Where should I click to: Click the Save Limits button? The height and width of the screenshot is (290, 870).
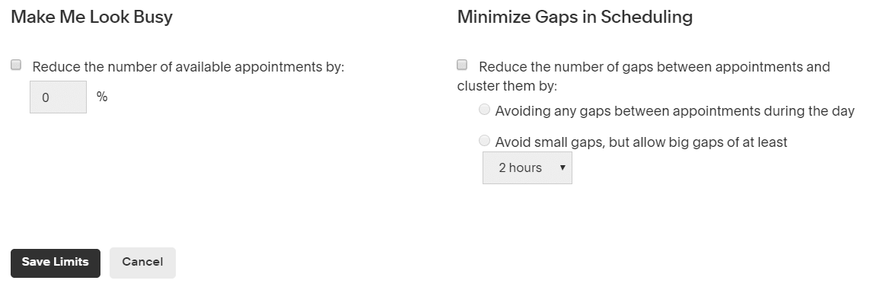click(56, 263)
